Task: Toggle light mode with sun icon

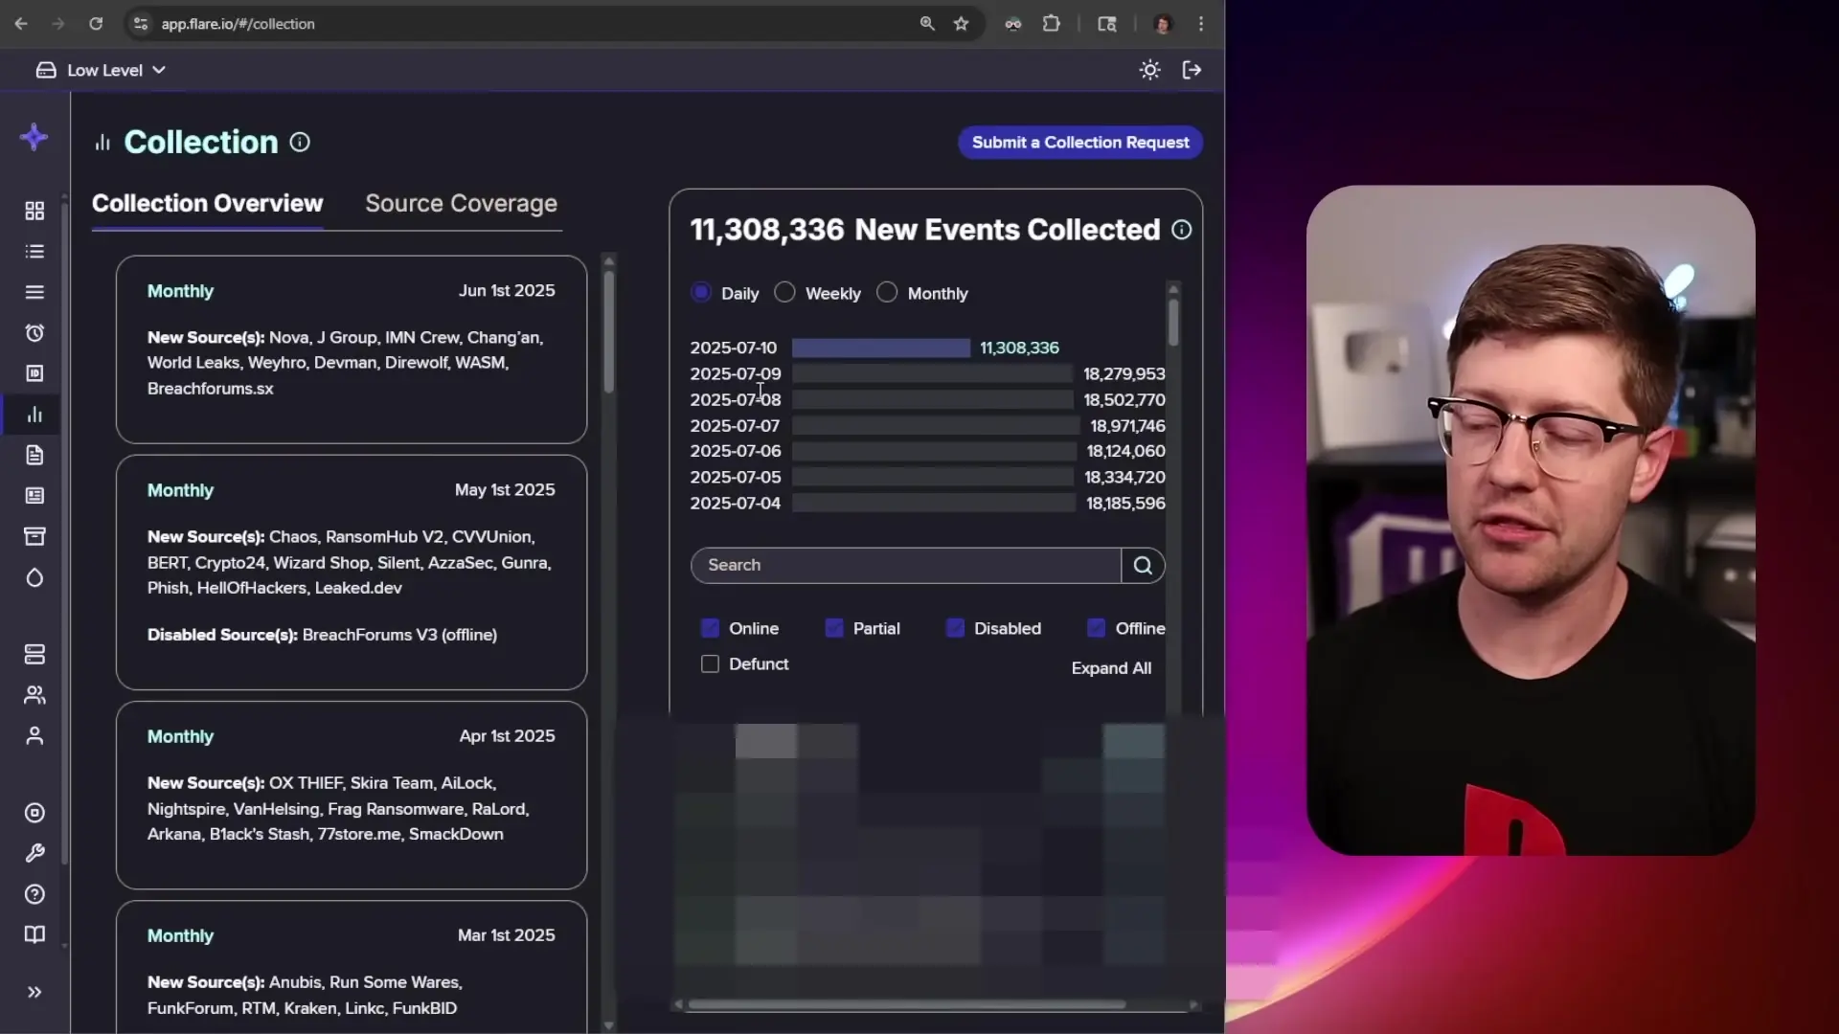Action: click(1150, 70)
